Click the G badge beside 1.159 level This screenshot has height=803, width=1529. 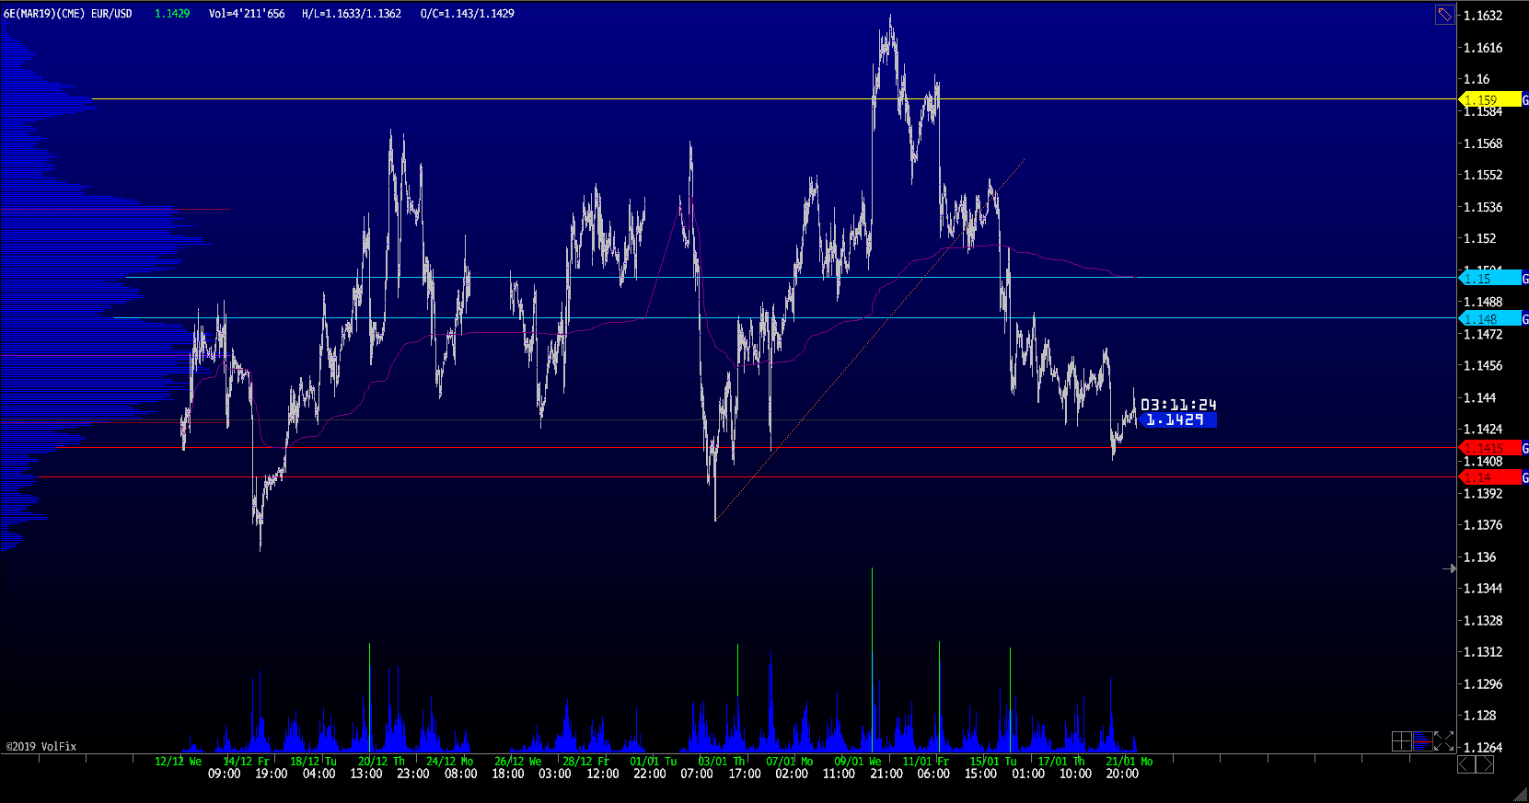(1524, 99)
